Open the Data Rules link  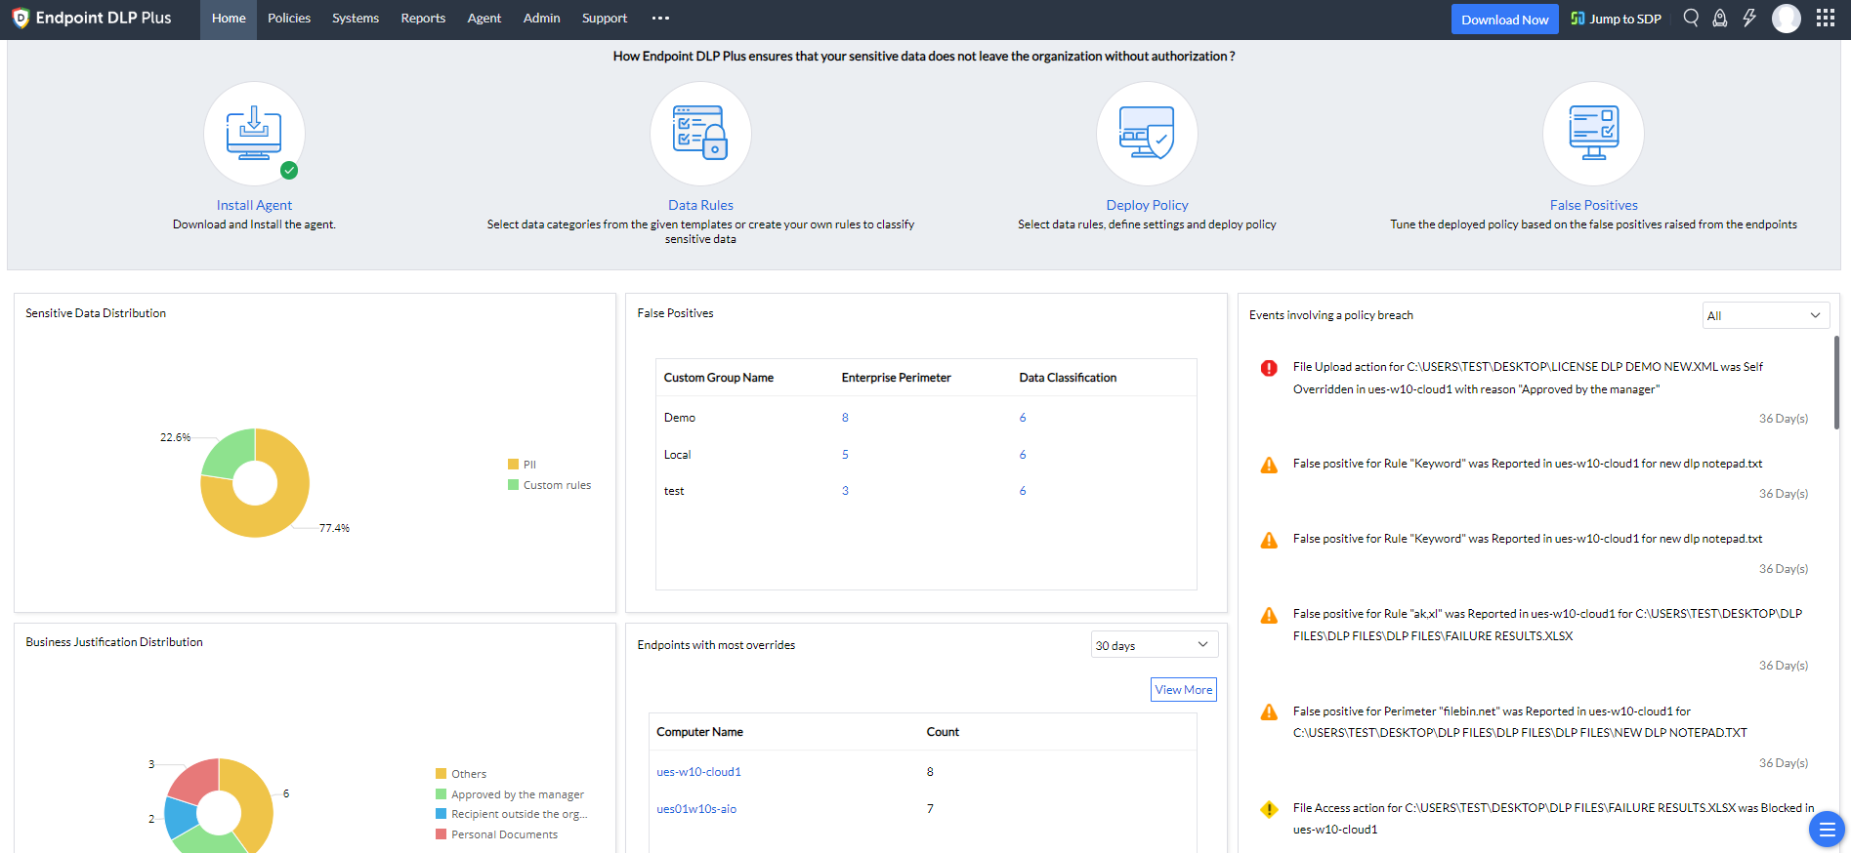700,205
